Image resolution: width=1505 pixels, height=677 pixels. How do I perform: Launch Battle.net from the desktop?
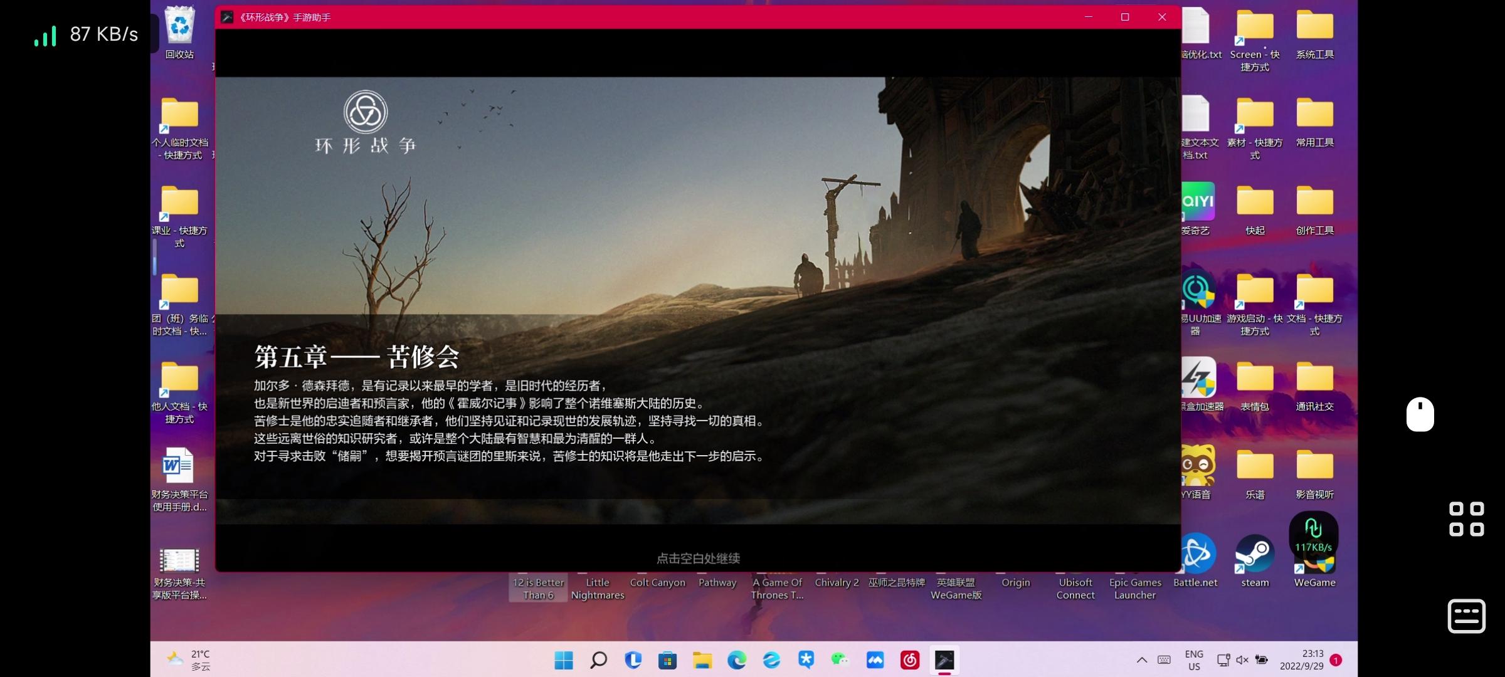tap(1196, 562)
